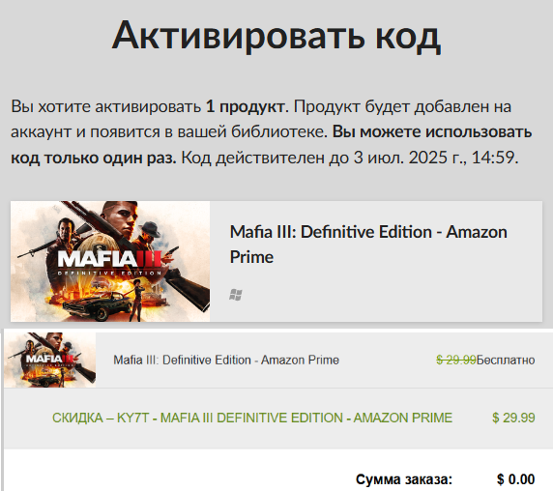Click the $ 0.00 order total

pyautogui.click(x=515, y=479)
